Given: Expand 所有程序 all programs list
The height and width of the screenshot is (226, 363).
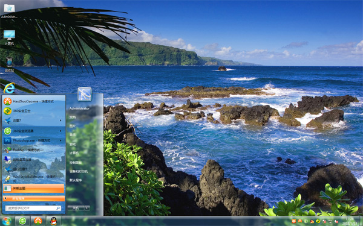Looking at the screenshot, I should coord(33,198).
